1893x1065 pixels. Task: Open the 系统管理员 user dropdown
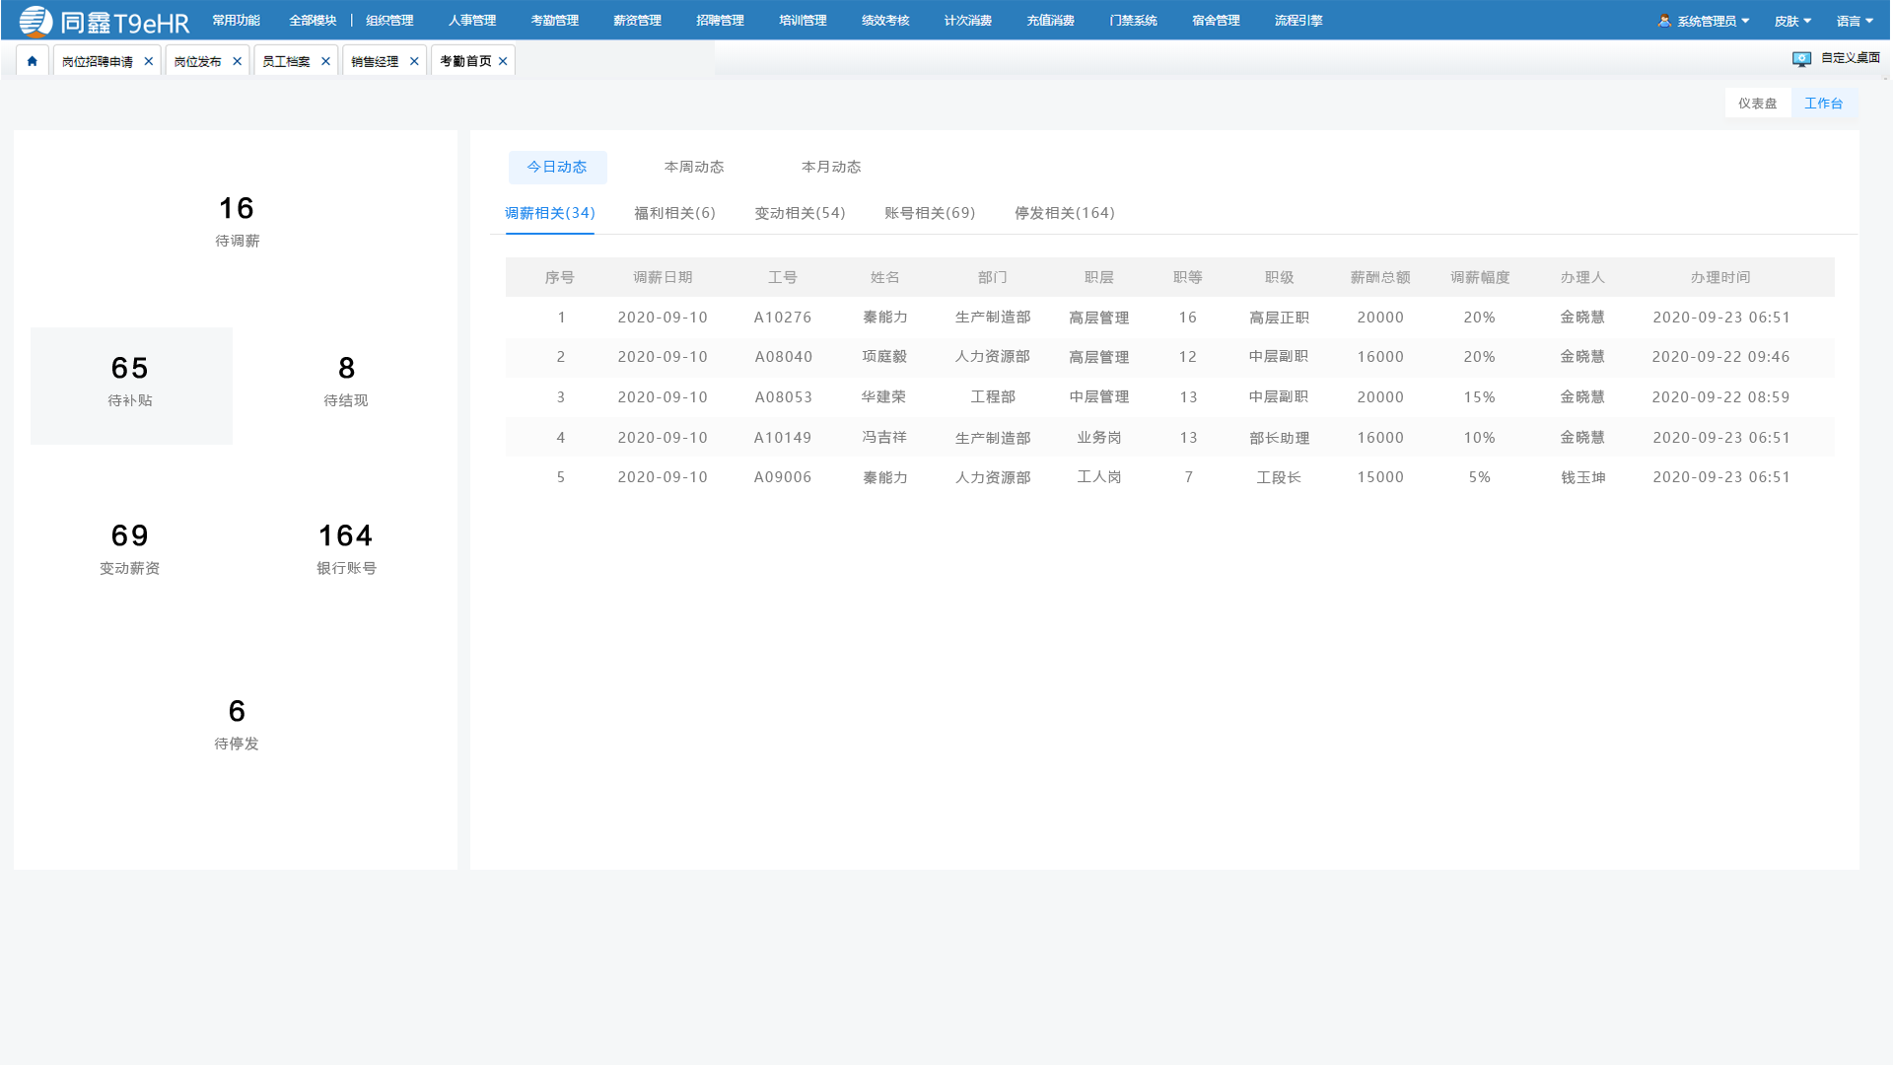[1704, 21]
